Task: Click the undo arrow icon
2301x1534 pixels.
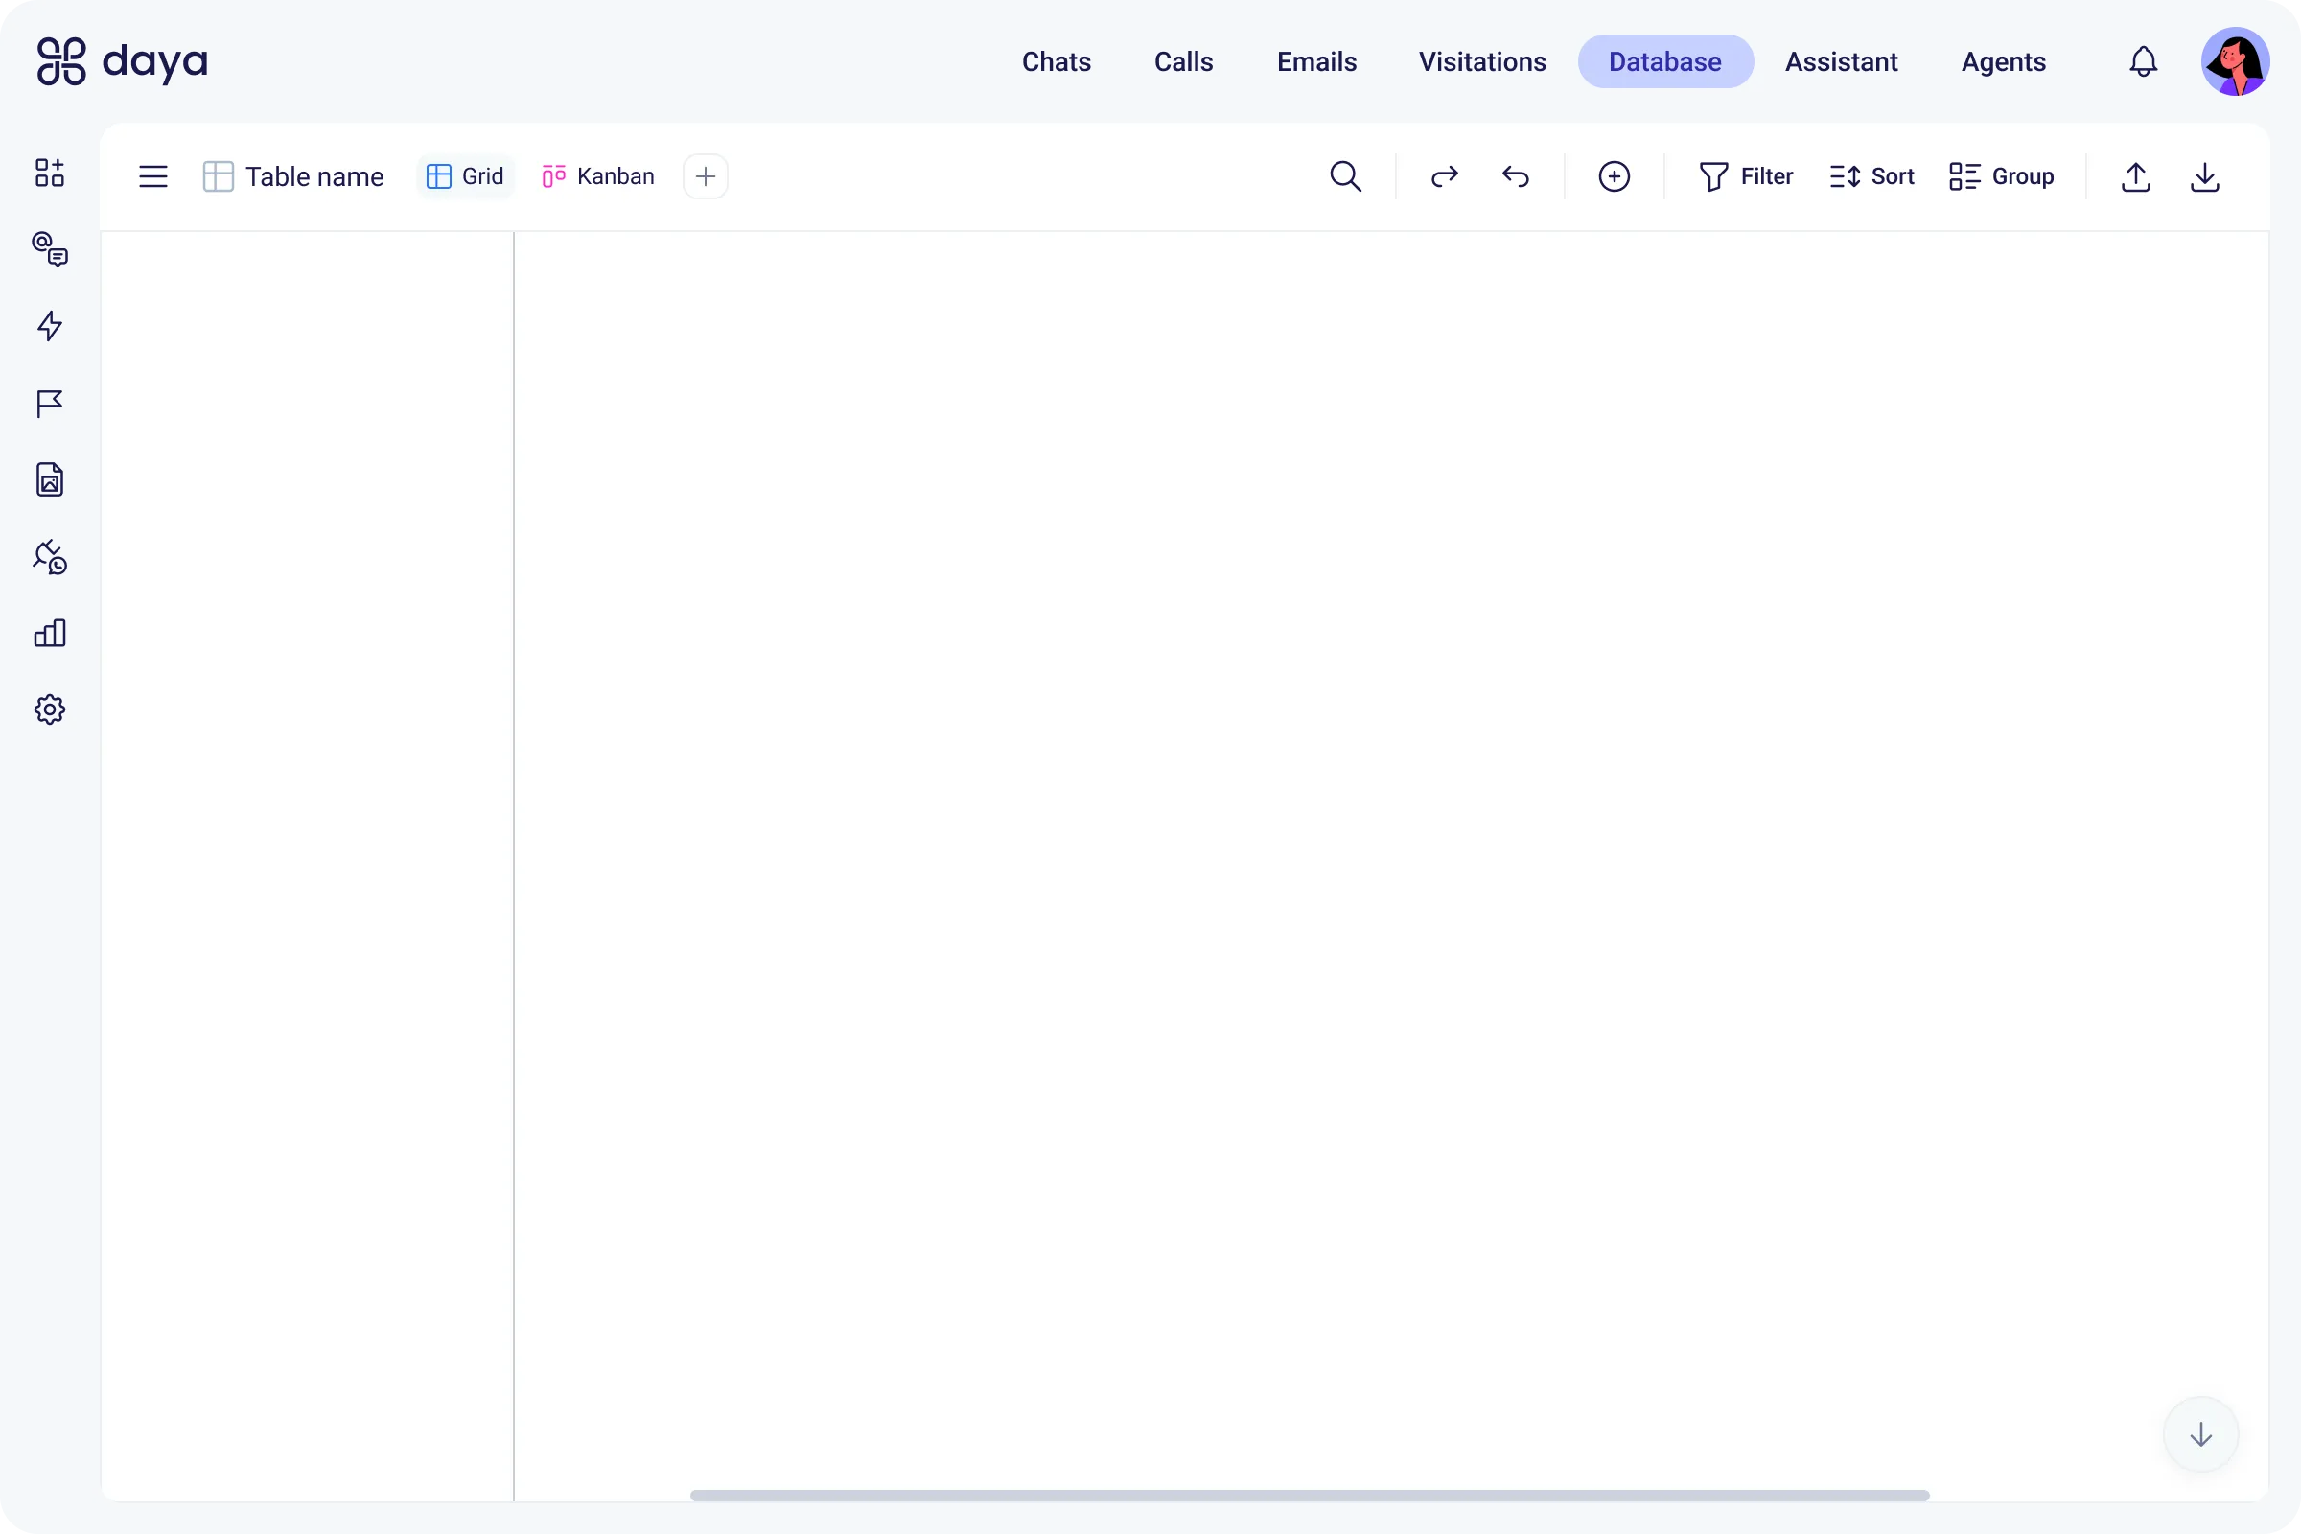Action: [1516, 176]
